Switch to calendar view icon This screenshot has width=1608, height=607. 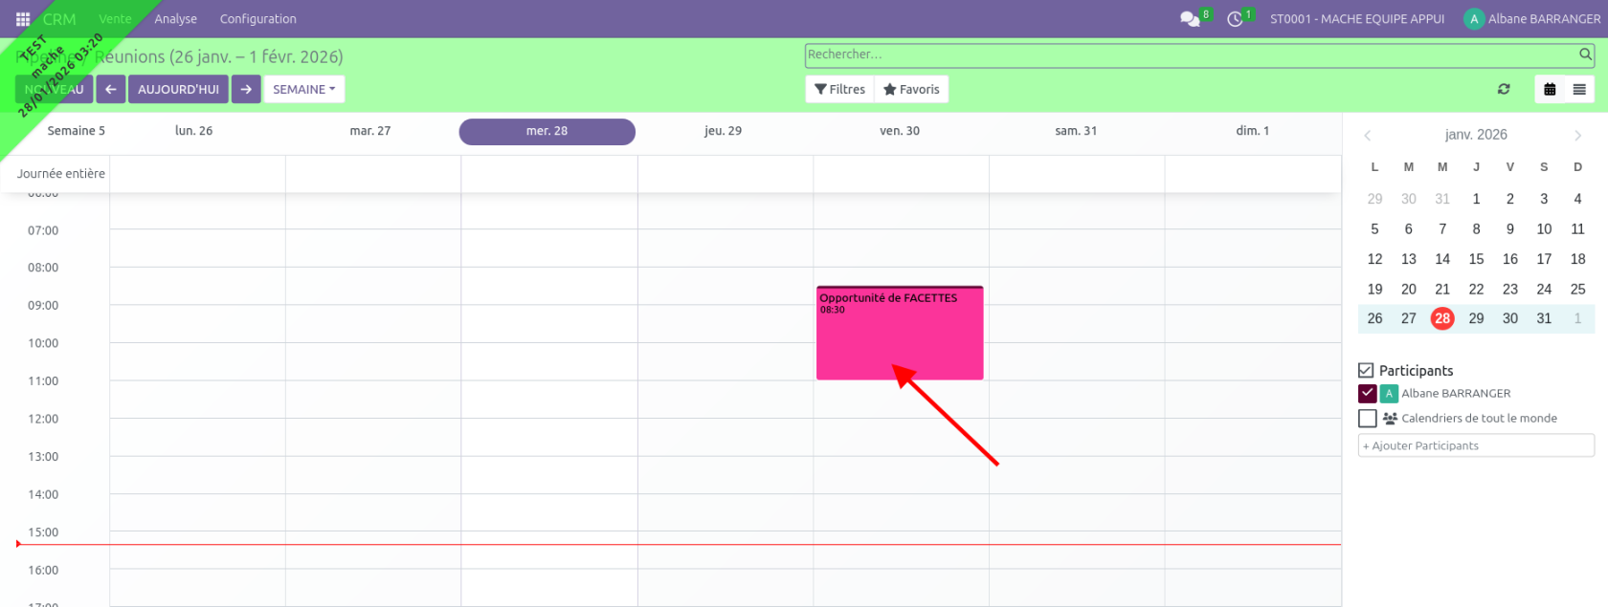pyautogui.click(x=1550, y=89)
